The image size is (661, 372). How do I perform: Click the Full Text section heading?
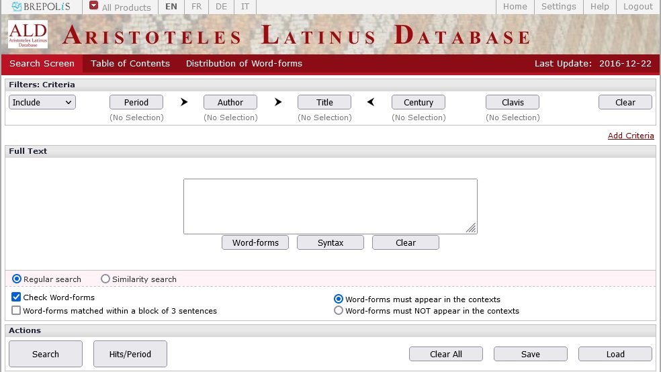[28, 151]
